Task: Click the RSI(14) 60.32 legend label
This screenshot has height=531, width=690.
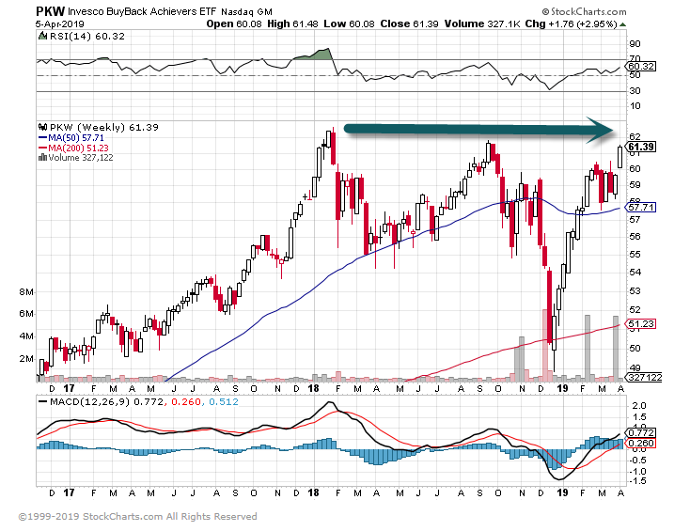Action: click(x=87, y=36)
